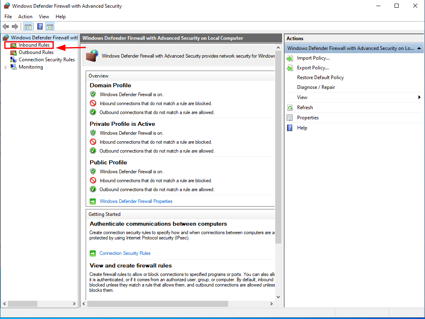Image resolution: width=425 pixels, height=319 pixels.
Task: Open Windows Defender Firewall Properties link
Action: (x=136, y=201)
